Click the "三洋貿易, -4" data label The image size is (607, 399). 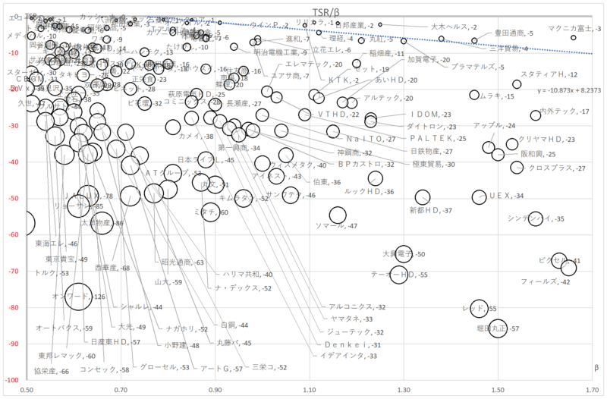[x=508, y=49]
